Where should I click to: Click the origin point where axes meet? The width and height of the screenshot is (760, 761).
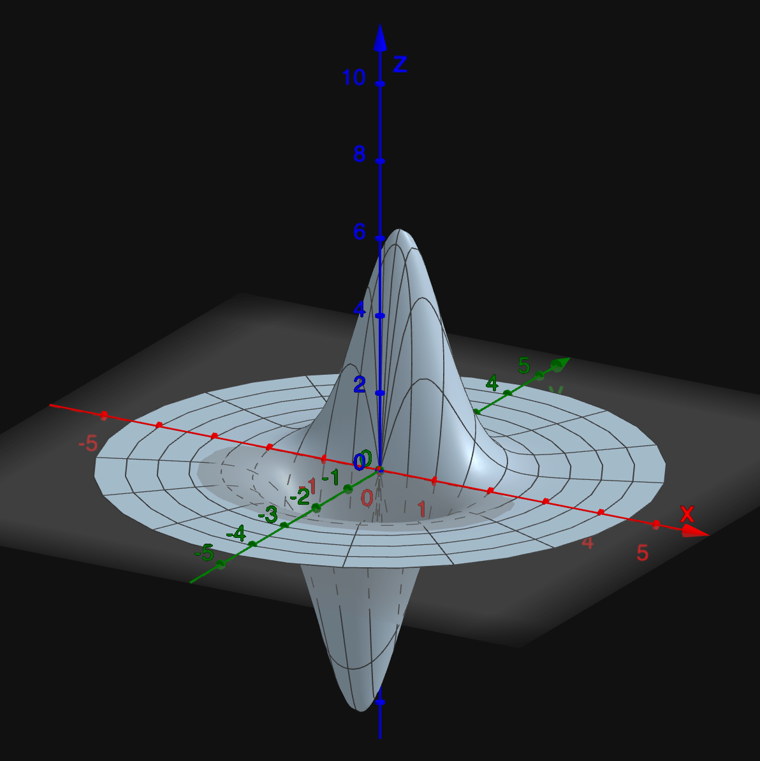(x=380, y=470)
